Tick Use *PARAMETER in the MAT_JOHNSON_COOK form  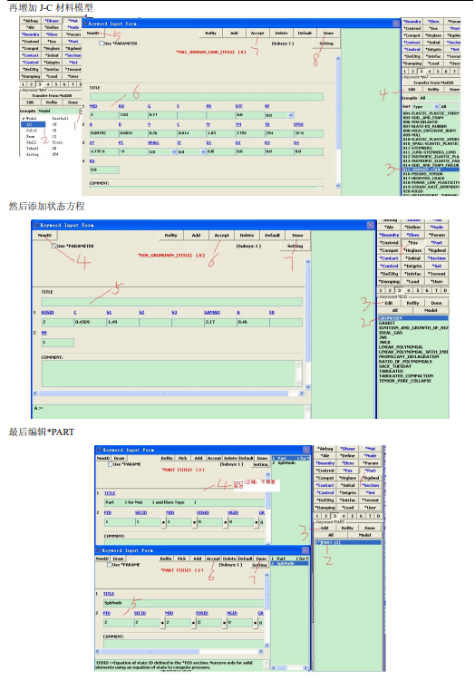point(102,44)
